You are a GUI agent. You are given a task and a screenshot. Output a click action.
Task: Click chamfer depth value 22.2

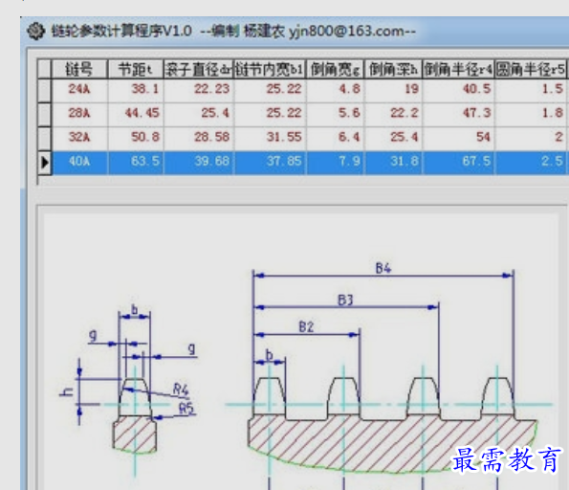point(405,113)
